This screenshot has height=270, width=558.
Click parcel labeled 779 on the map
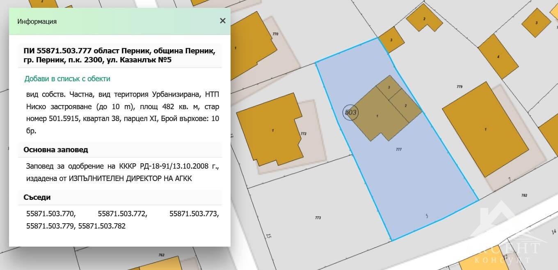click(460, 87)
